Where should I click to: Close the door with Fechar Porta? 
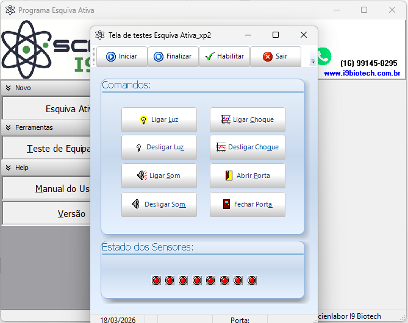247,205
